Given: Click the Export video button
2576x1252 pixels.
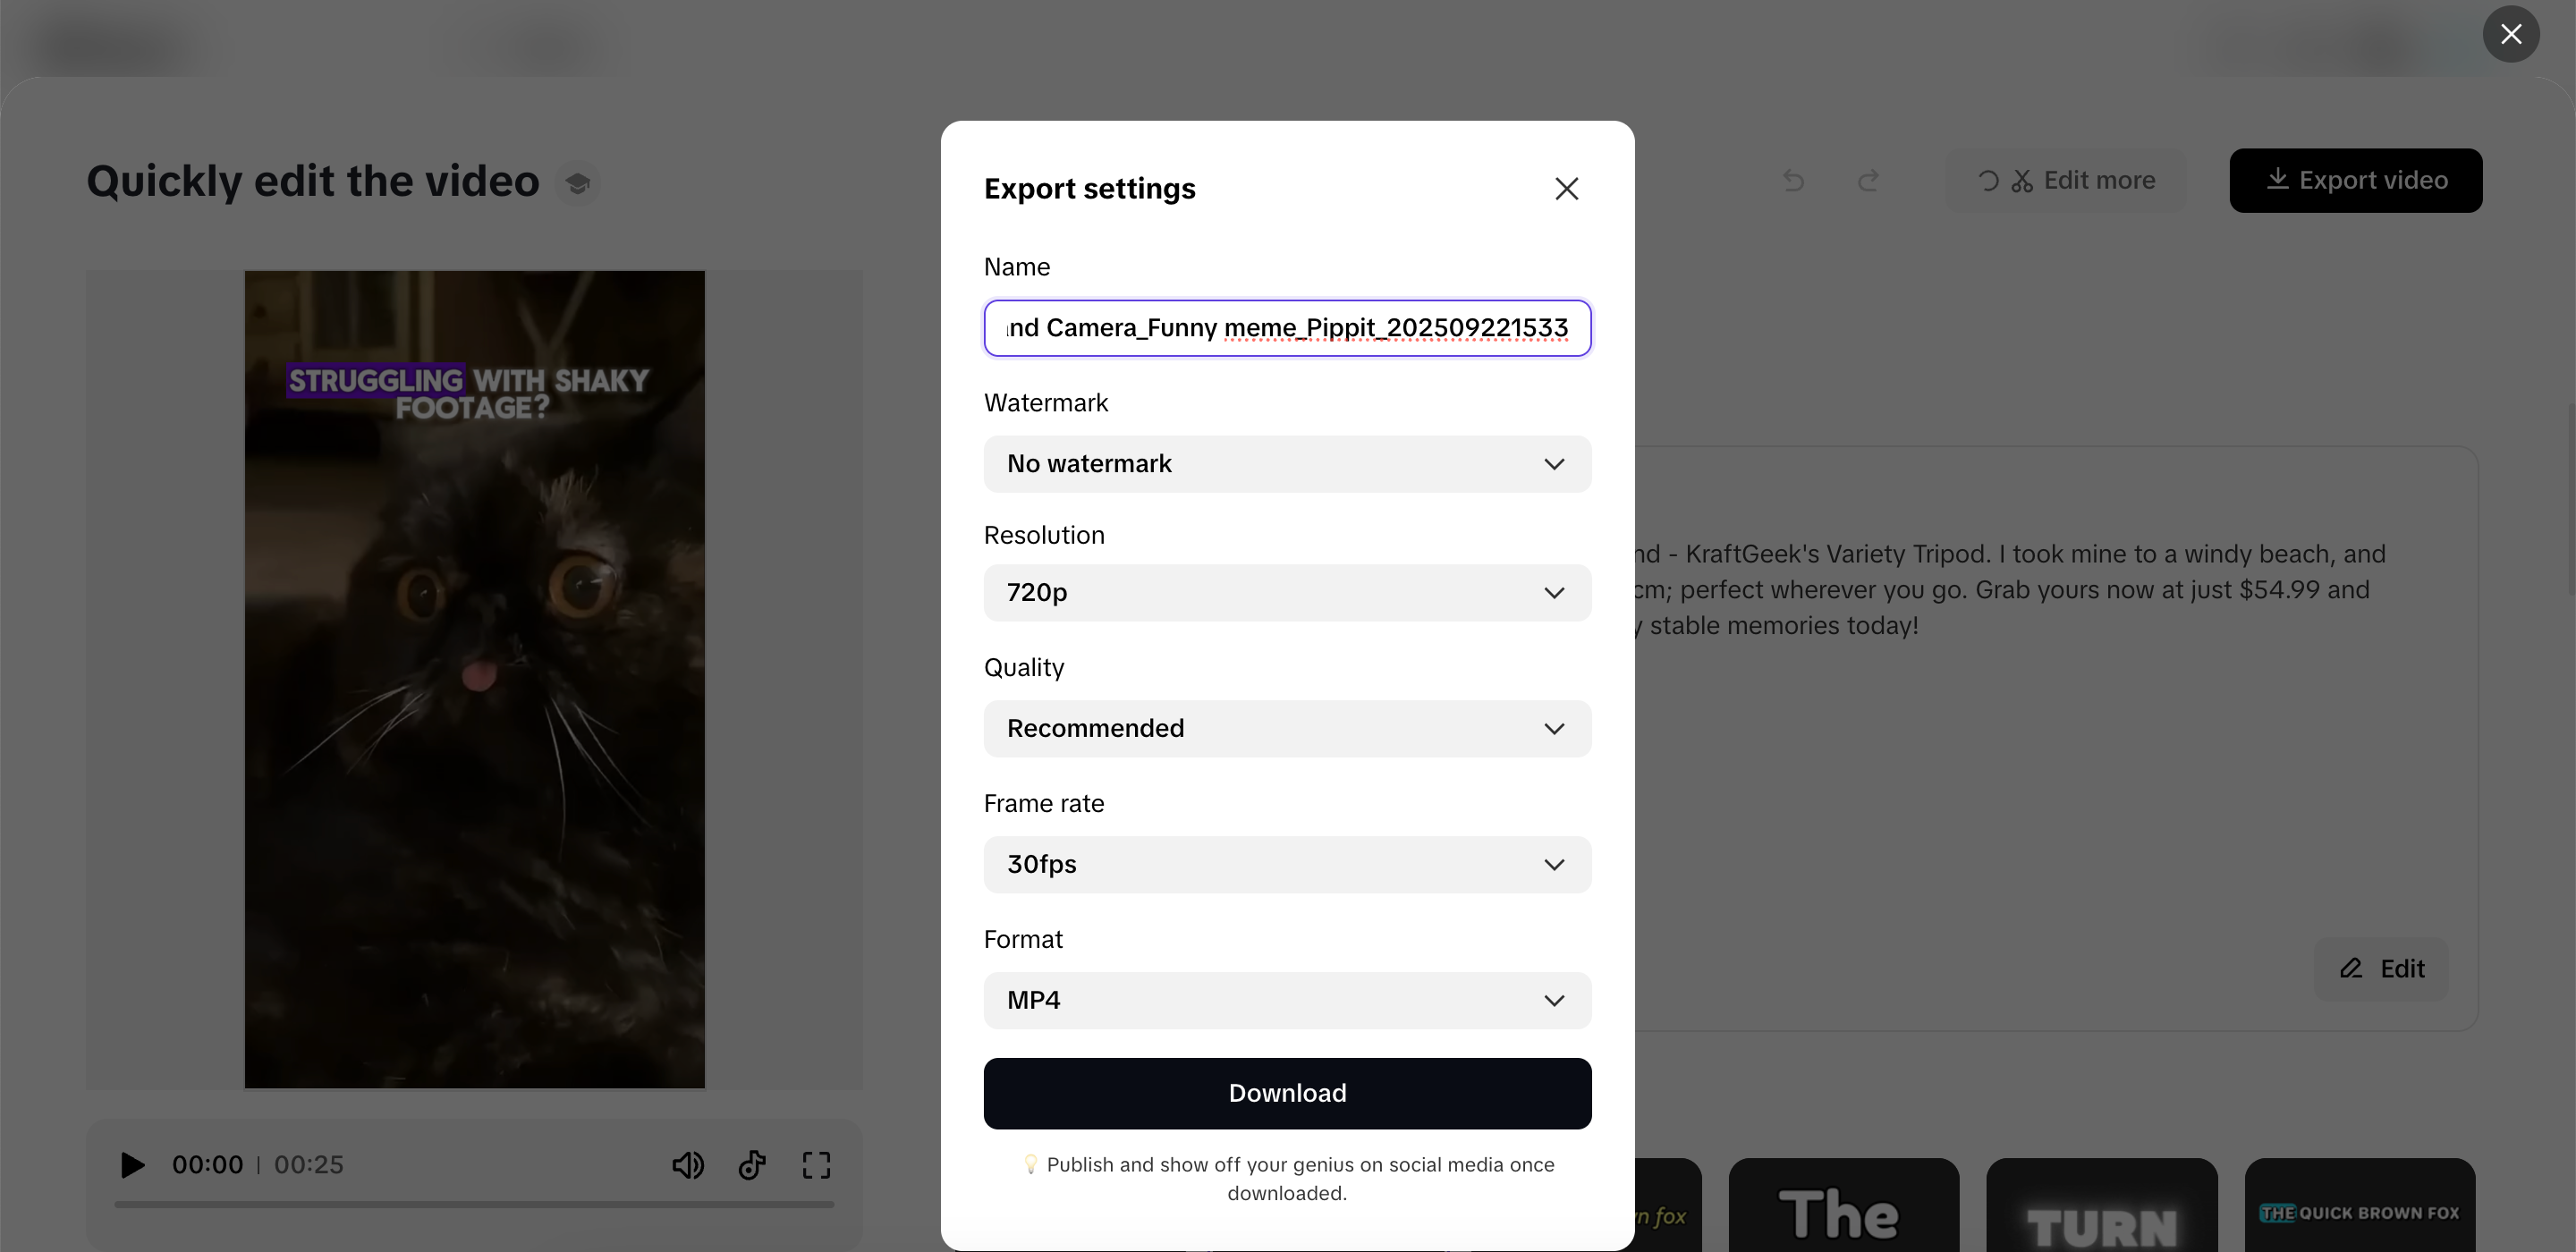Looking at the screenshot, I should (x=2356, y=180).
